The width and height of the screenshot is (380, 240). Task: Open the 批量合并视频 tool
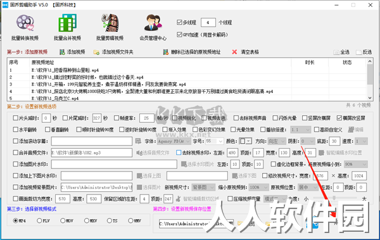tap(67, 27)
